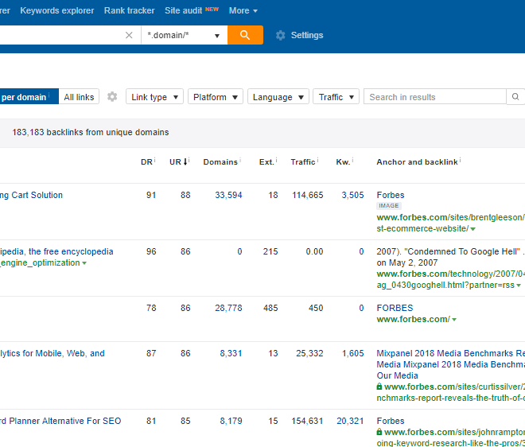Open the Traffic filter dropdown
This screenshot has height=447, width=525.
[336, 97]
